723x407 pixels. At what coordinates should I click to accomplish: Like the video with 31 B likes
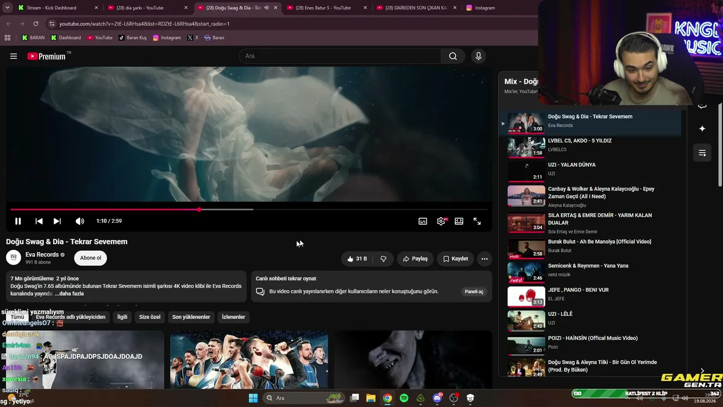[357, 259]
